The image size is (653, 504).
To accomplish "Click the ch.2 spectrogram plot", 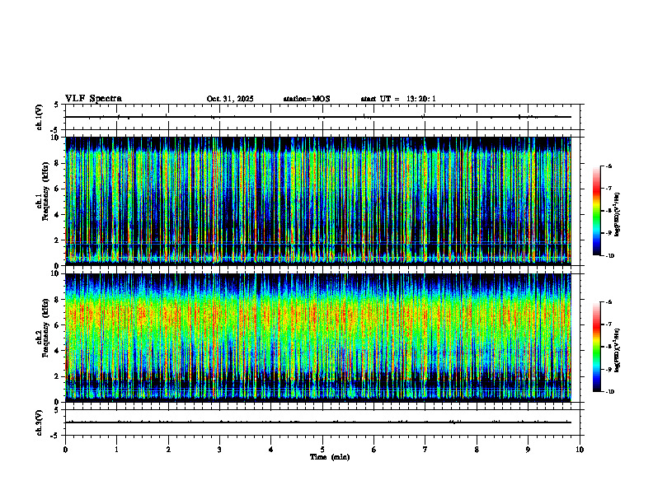I will [x=318, y=338].
